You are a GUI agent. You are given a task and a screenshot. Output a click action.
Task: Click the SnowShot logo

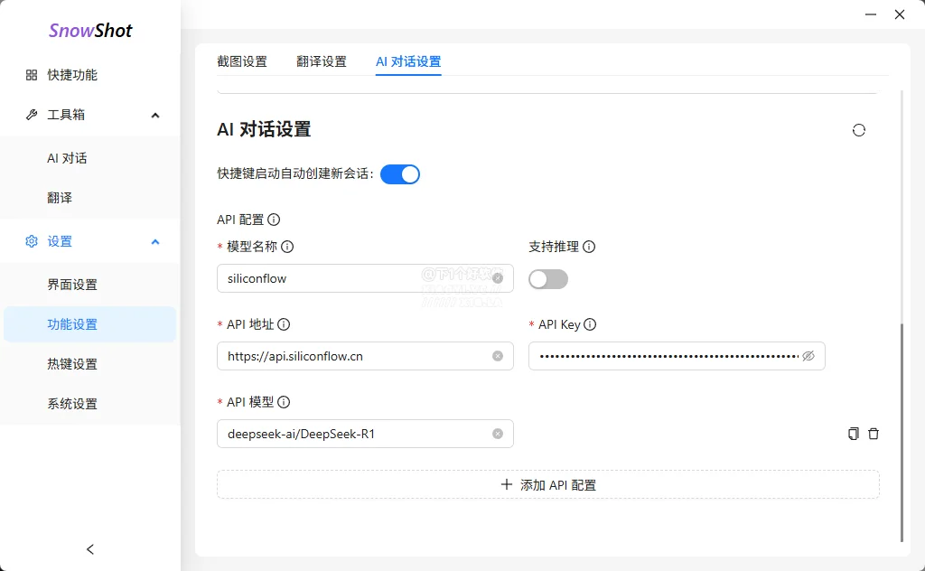click(x=90, y=31)
